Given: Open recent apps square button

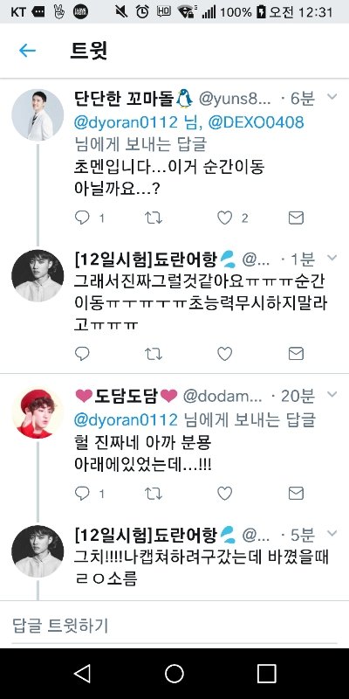Looking at the screenshot, I should (x=266, y=674).
